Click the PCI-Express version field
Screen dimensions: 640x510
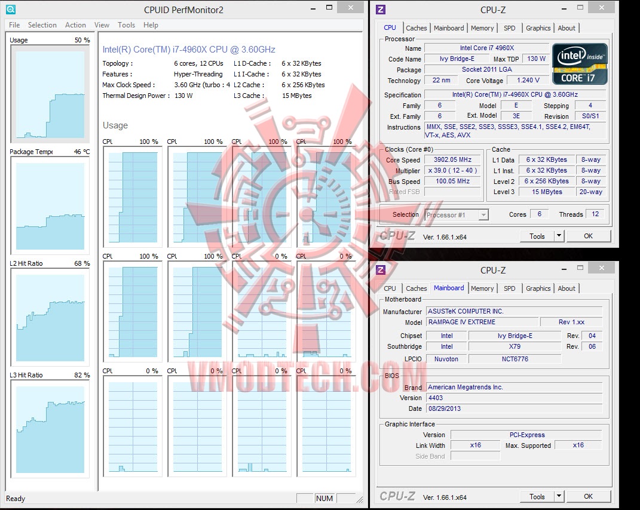pyautogui.click(x=526, y=435)
